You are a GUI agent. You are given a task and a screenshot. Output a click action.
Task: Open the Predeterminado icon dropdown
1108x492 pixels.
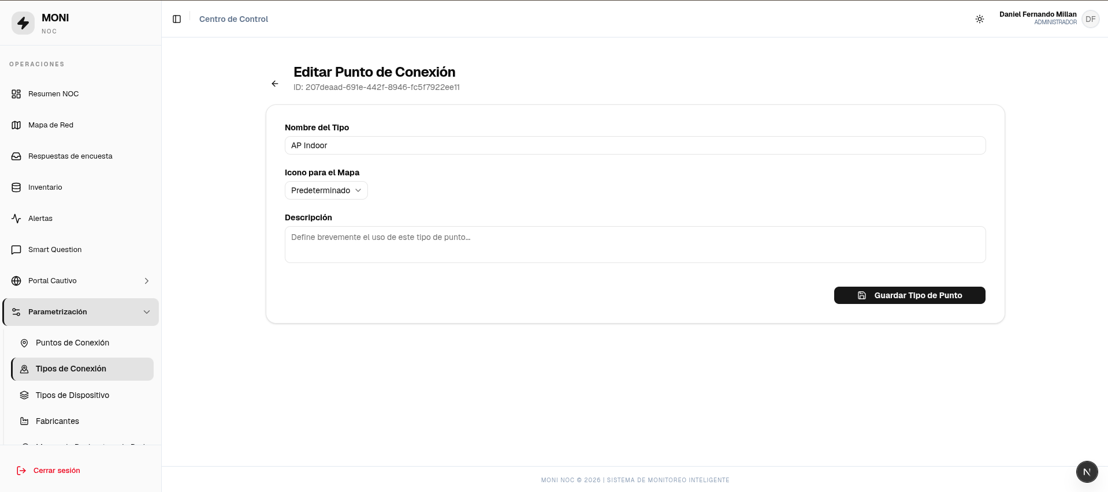click(x=326, y=190)
